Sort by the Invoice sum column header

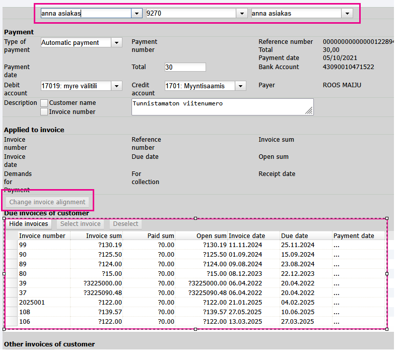coord(96,236)
